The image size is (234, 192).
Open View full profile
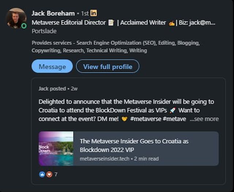click(x=107, y=66)
